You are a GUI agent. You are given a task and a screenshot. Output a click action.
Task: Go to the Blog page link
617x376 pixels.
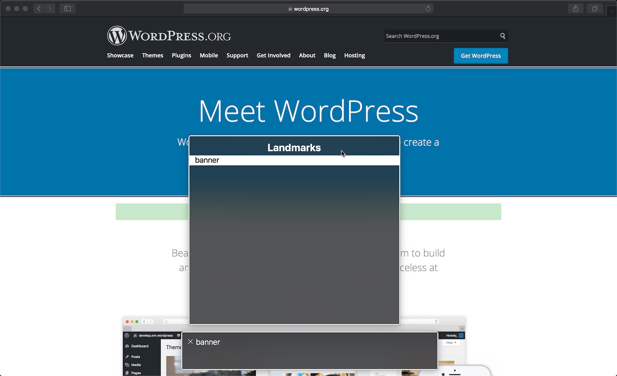330,55
